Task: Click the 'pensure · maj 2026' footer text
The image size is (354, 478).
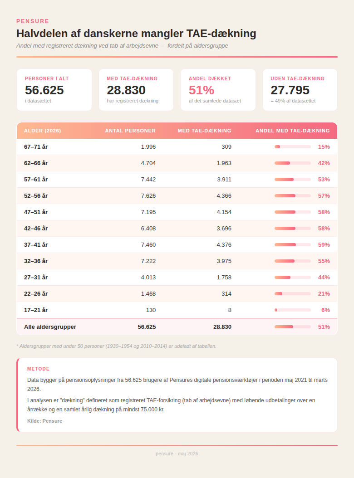Action: tap(177, 454)
